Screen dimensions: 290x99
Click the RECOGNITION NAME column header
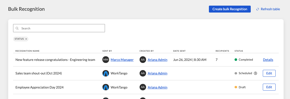click(27, 51)
